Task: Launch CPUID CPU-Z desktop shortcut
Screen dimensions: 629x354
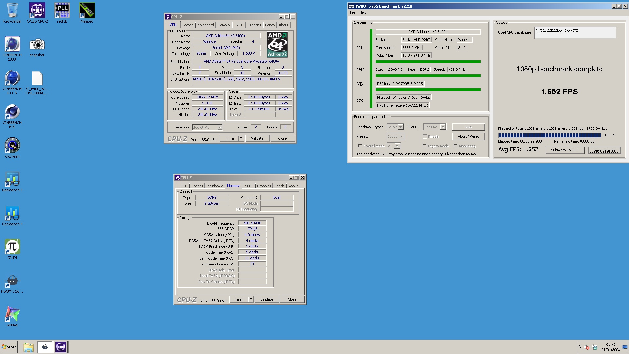Action: point(37,13)
